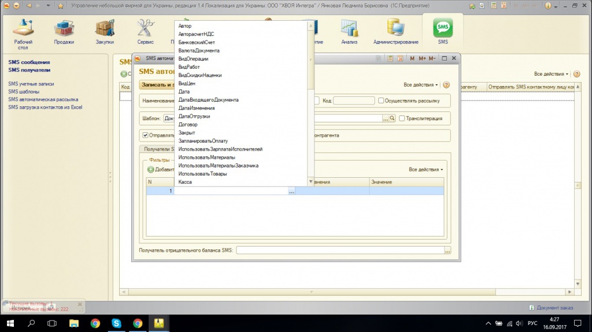Open SMS сообщения link

(29, 62)
